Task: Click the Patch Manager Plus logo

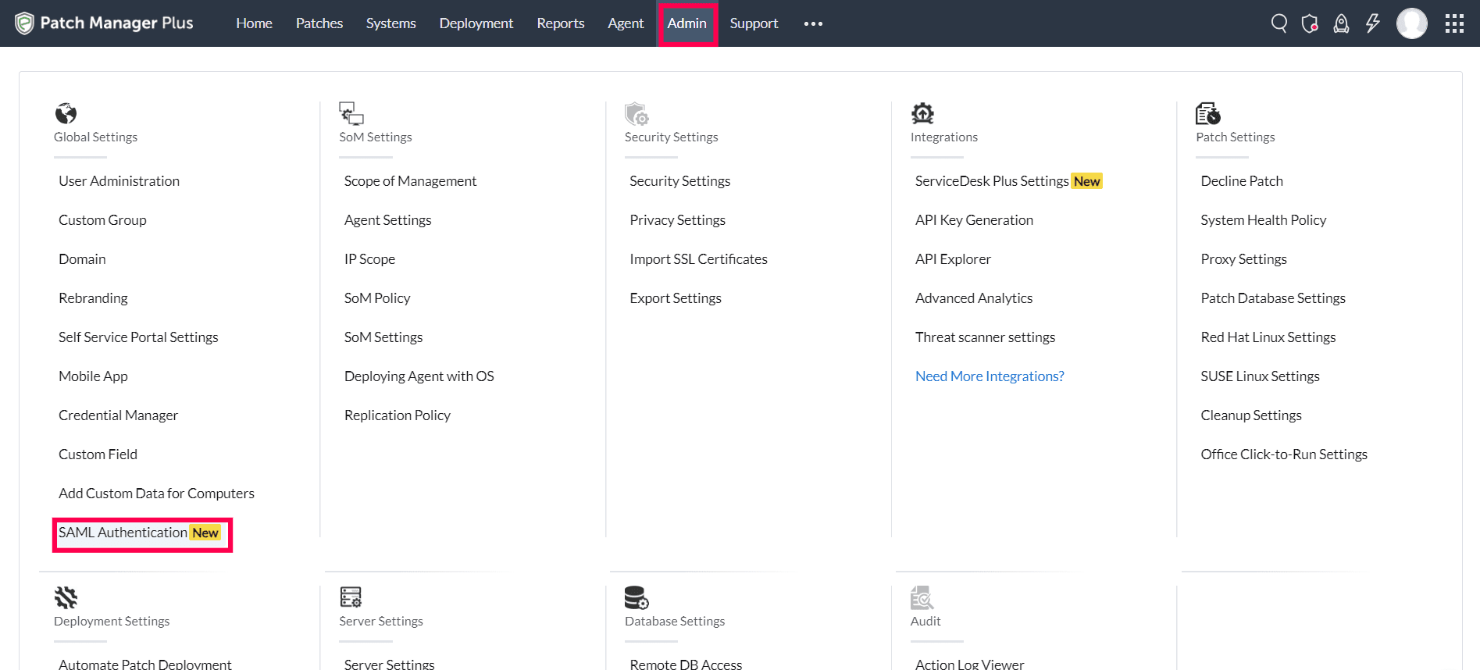Action: [x=104, y=23]
